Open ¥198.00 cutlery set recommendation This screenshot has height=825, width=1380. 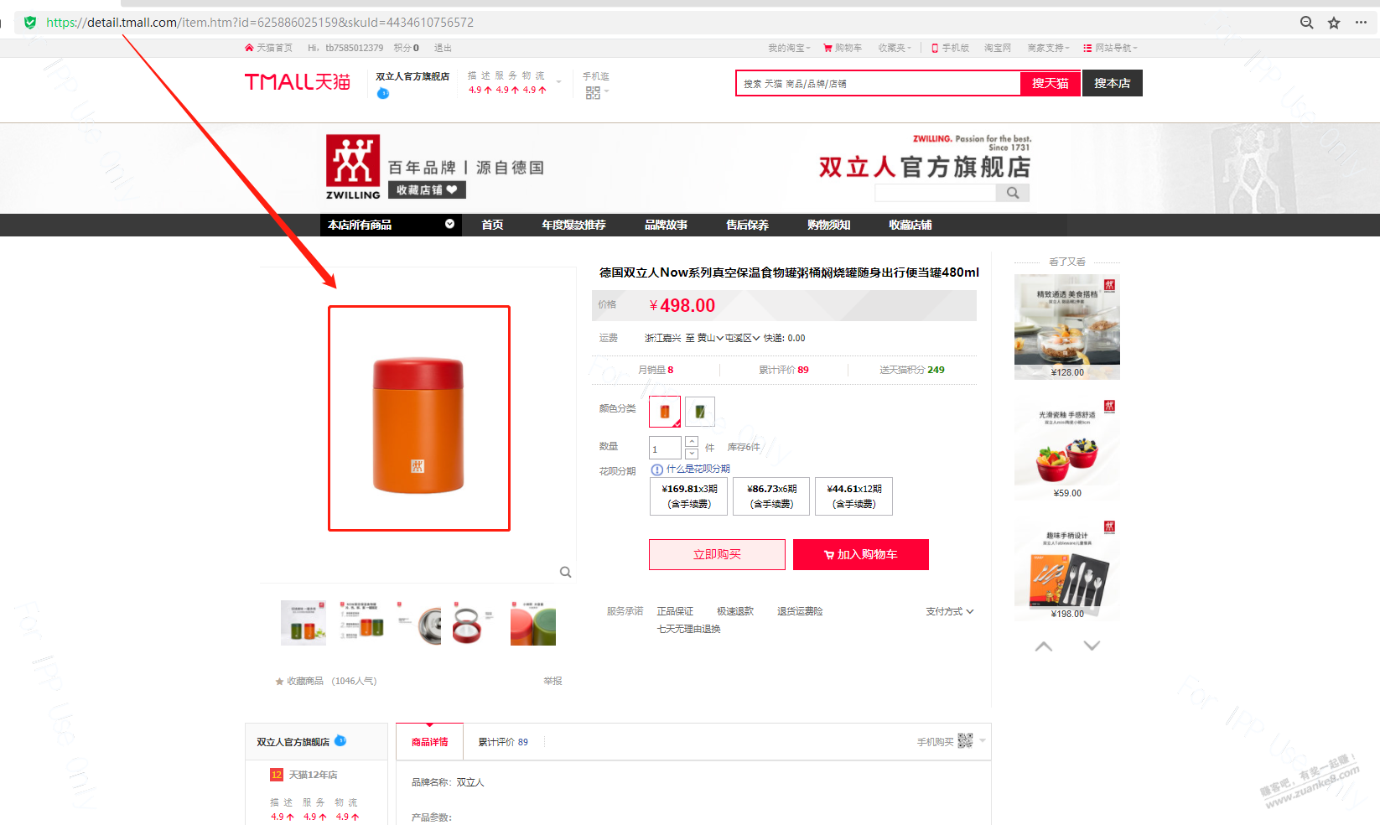(1066, 568)
